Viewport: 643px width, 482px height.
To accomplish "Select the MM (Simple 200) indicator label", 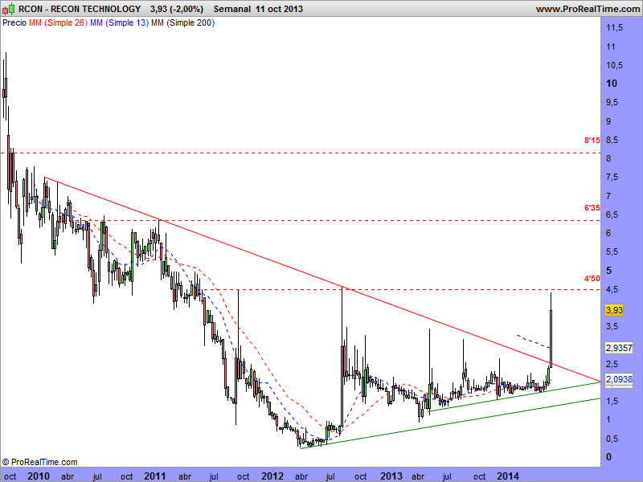I will pos(183,23).
